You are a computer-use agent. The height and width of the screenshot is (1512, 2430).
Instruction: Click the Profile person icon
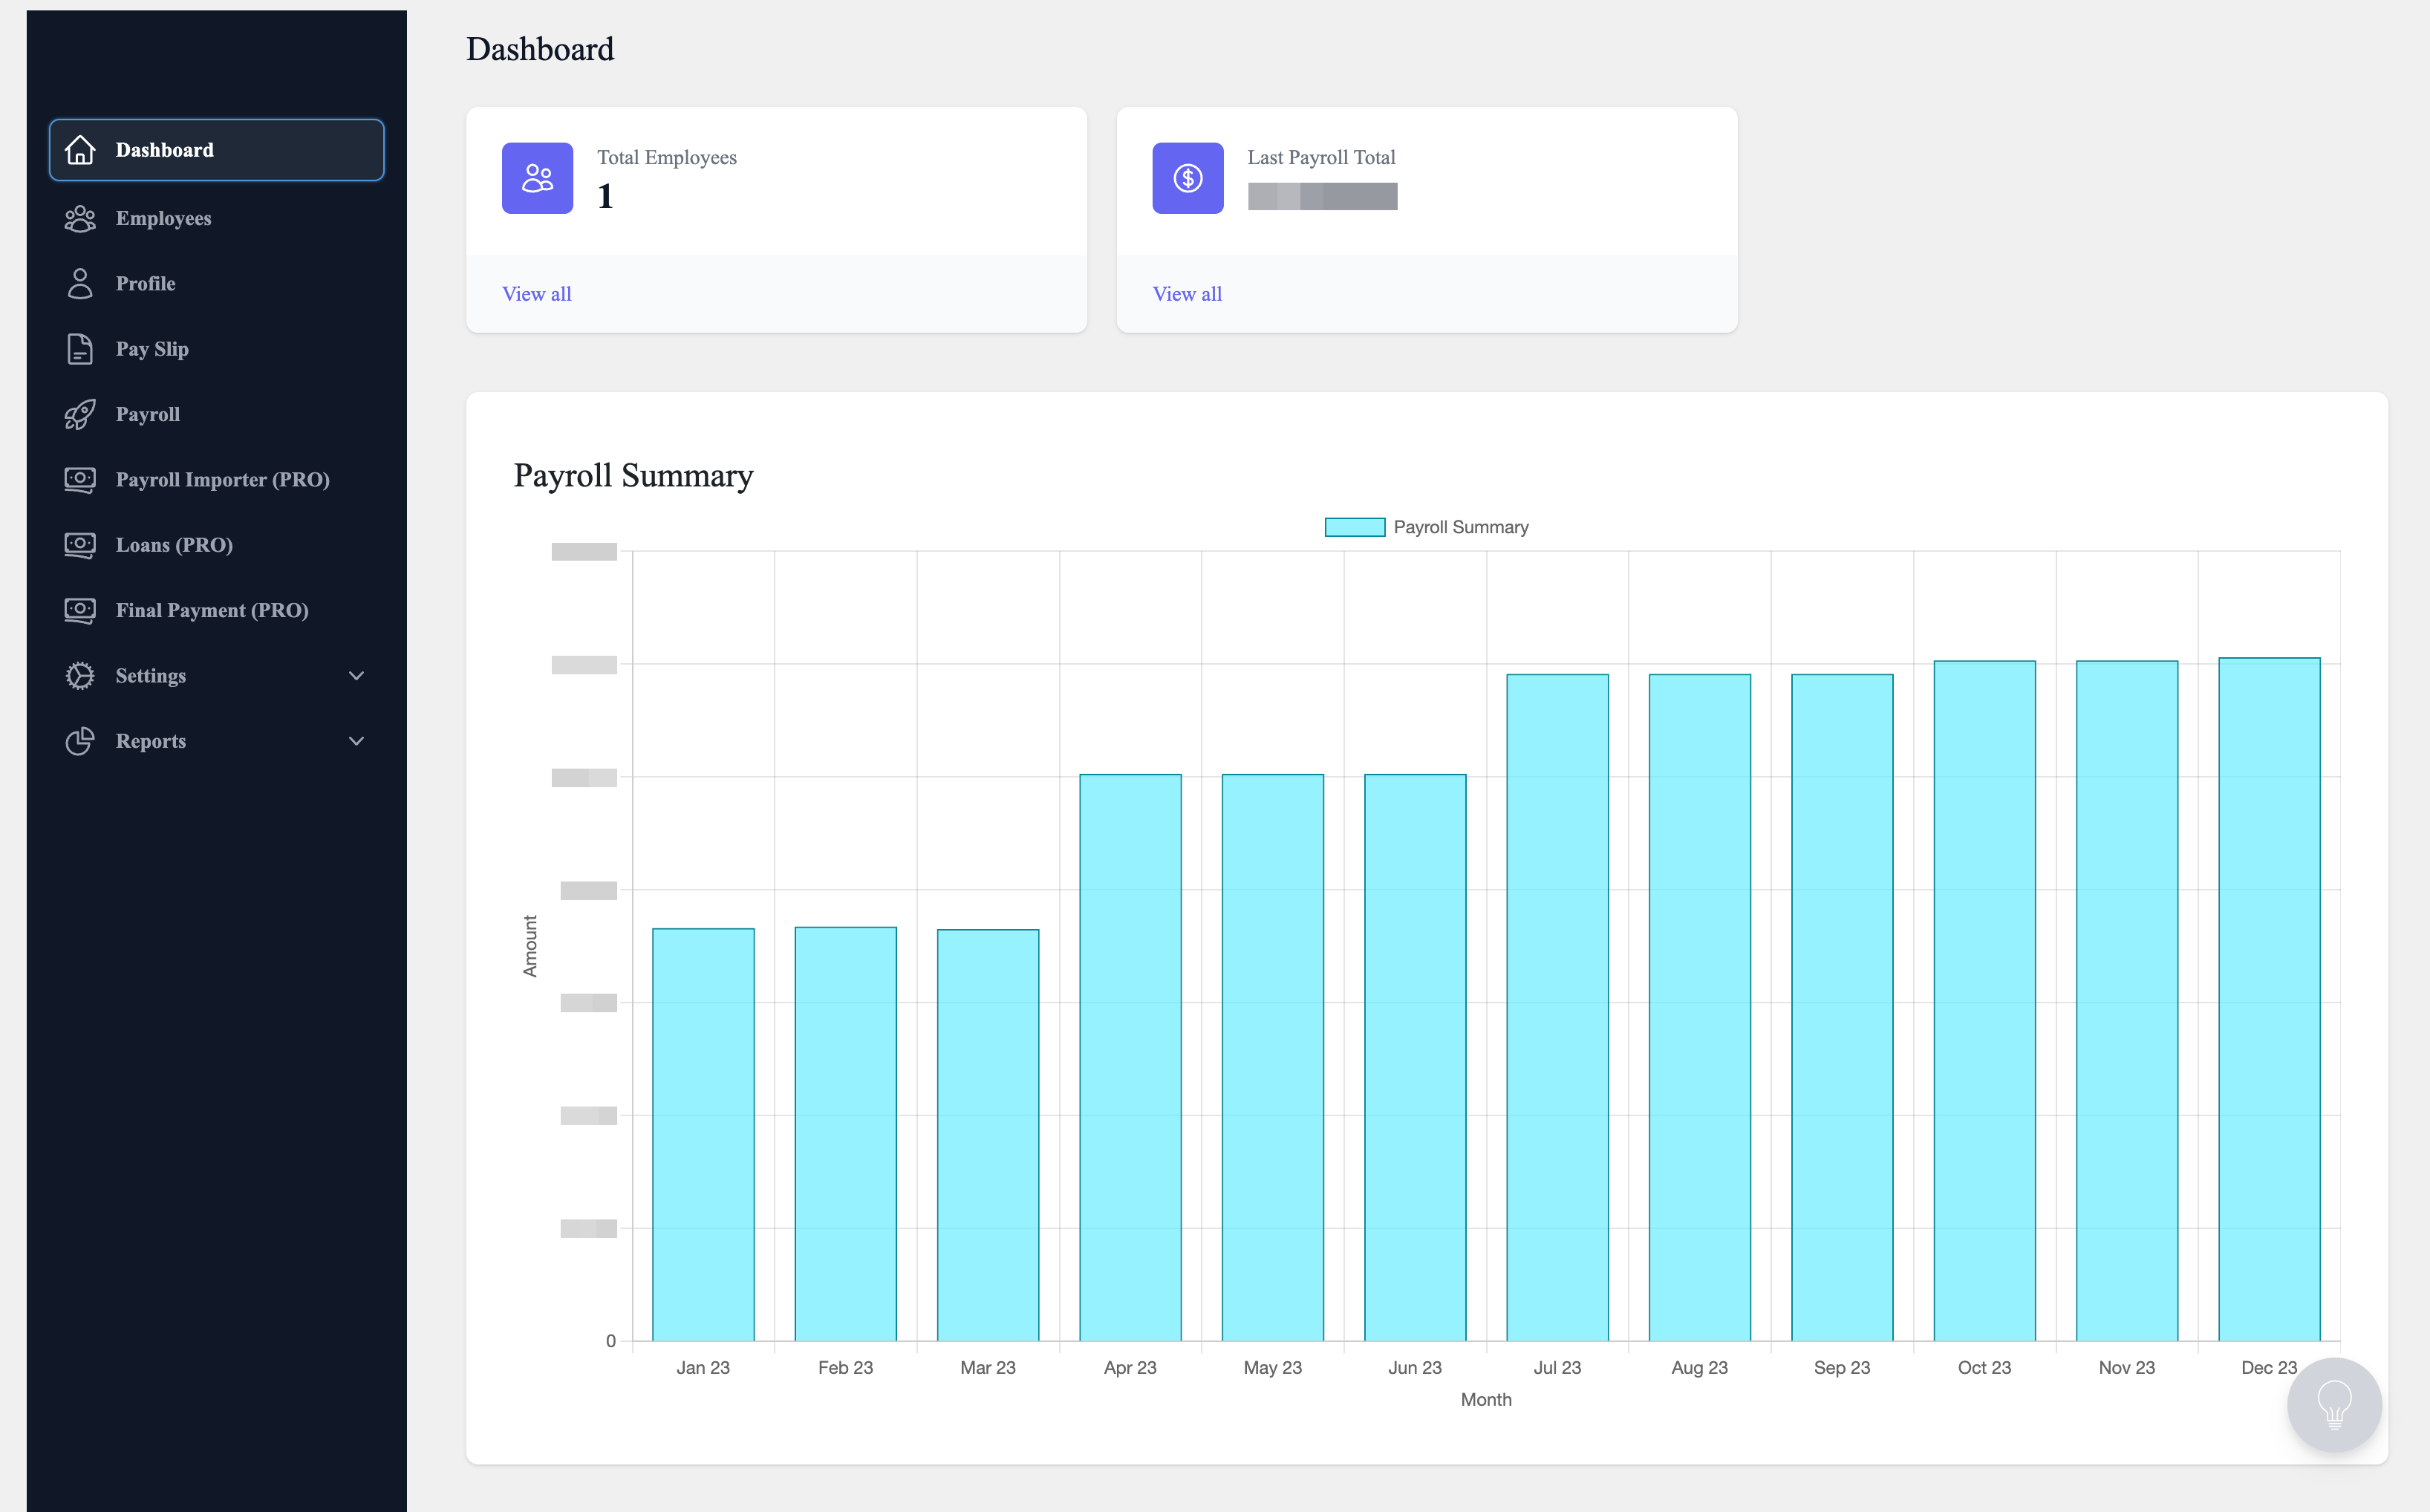point(80,283)
